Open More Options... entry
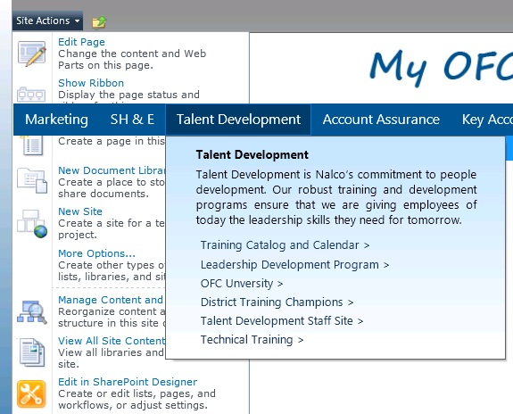 [96, 253]
